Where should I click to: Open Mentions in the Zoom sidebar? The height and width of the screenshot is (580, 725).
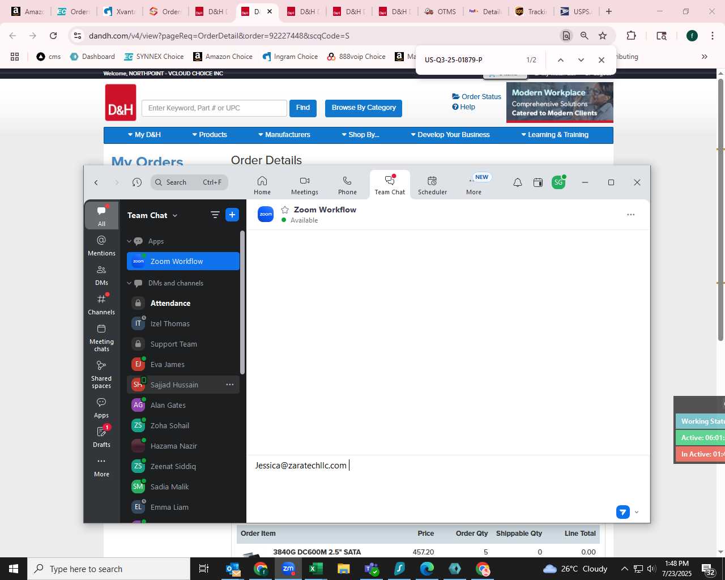tap(101, 245)
